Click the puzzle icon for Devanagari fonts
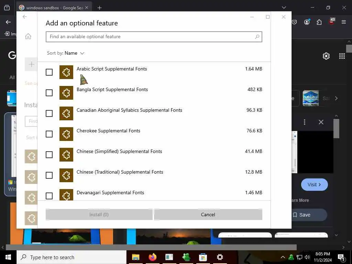 click(66, 195)
